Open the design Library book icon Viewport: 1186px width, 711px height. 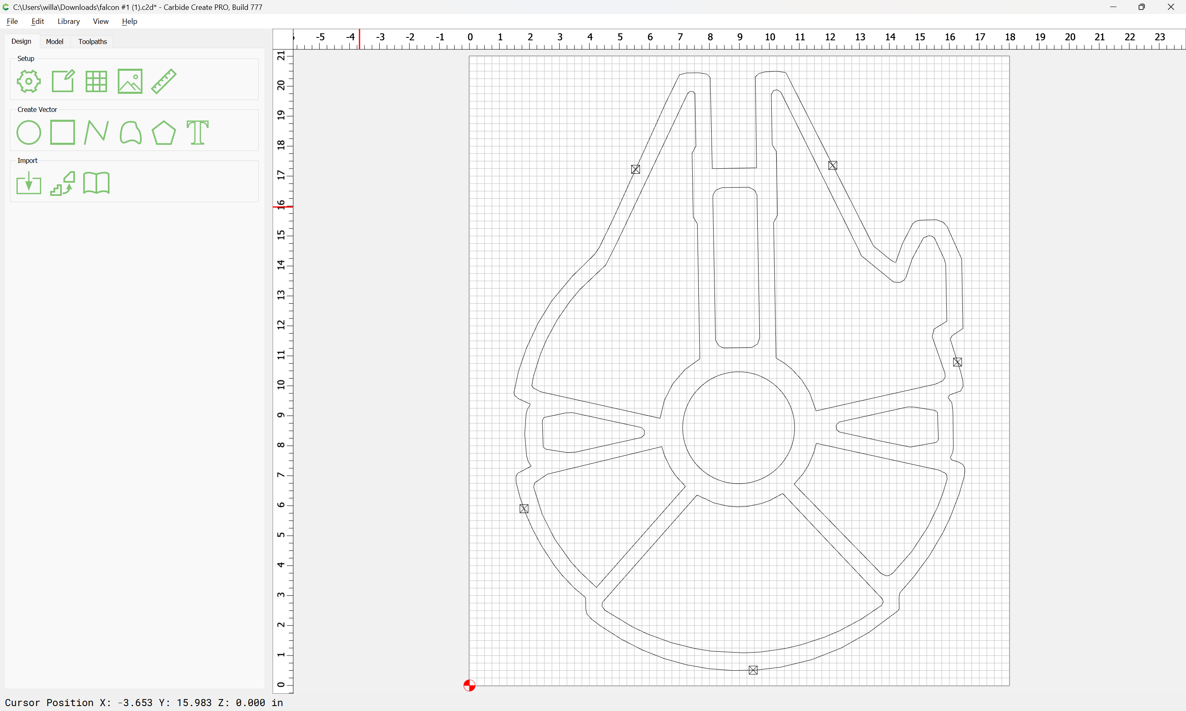96,183
